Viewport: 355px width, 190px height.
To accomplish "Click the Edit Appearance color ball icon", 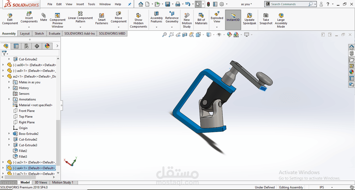I will (x=229, y=35).
